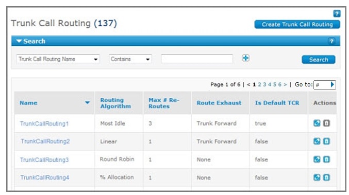The image size is (349, 195).
Task: Go to page 4
Action: click(270, 84)
